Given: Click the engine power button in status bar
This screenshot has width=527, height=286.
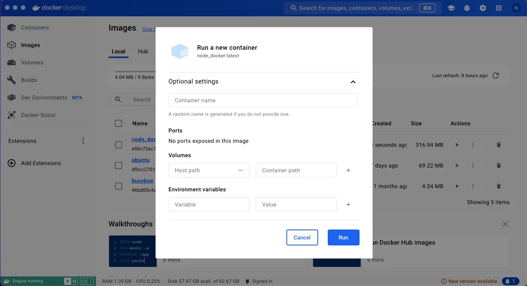Looking at the screenshot, I should point(84,281).
